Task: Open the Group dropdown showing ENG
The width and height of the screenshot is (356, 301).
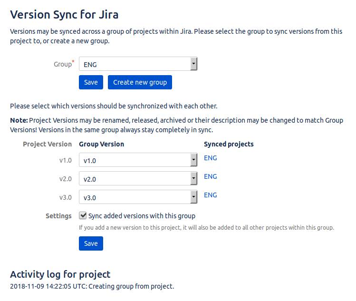Action: coord(138,65)
